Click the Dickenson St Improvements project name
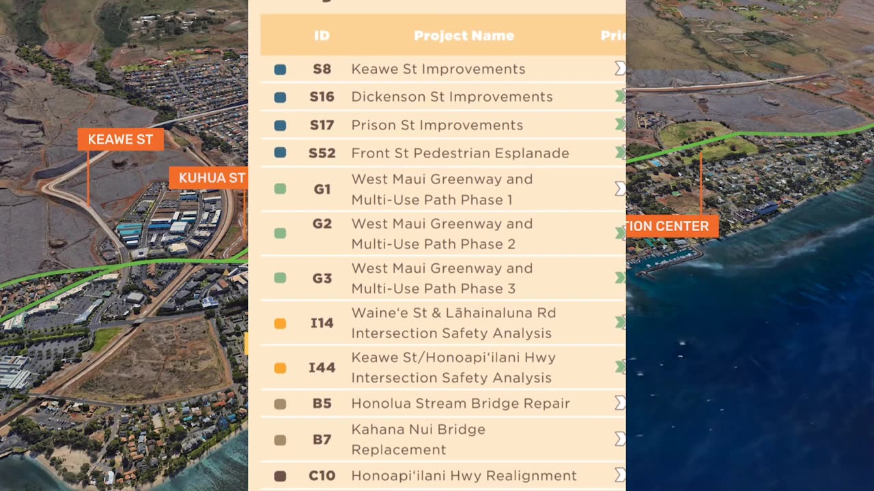Image resolution: width=874 pixels, height=491 pixels. click(x=452, y=97)
